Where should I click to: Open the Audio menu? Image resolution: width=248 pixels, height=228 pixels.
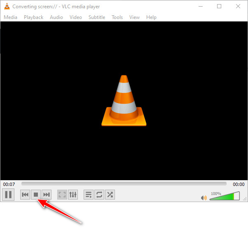pos(56,17)
